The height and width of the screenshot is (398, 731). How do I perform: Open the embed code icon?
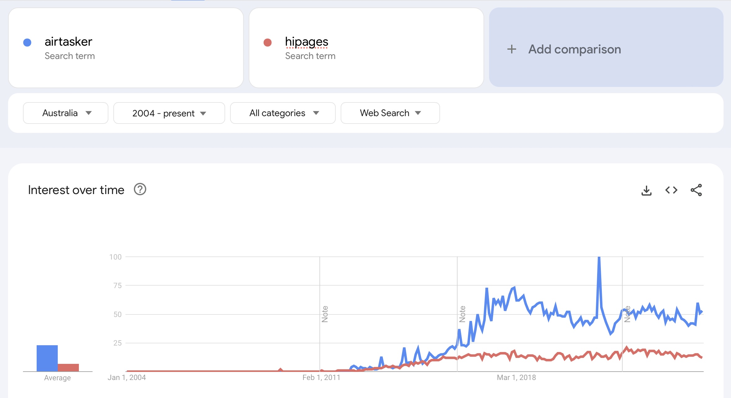pyautogui.click(x=671, y=190)
